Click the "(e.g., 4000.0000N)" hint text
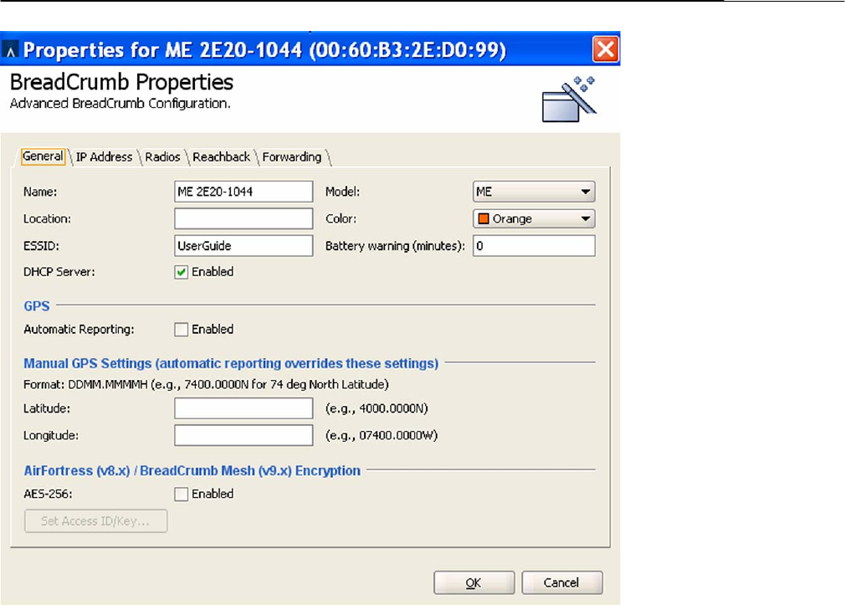845x605 pixels. (376, 408)
